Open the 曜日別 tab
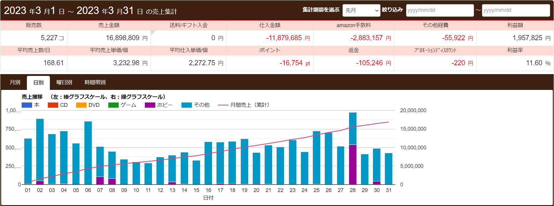Image resolution: width=554 pixels, height=206 pixels. pyautogui.click(x=64, y=82)
